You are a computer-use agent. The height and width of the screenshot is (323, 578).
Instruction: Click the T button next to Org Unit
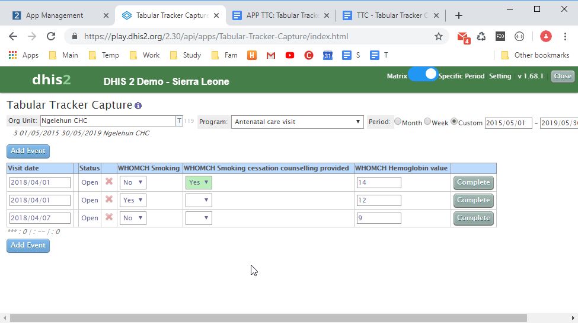[179, 121]
